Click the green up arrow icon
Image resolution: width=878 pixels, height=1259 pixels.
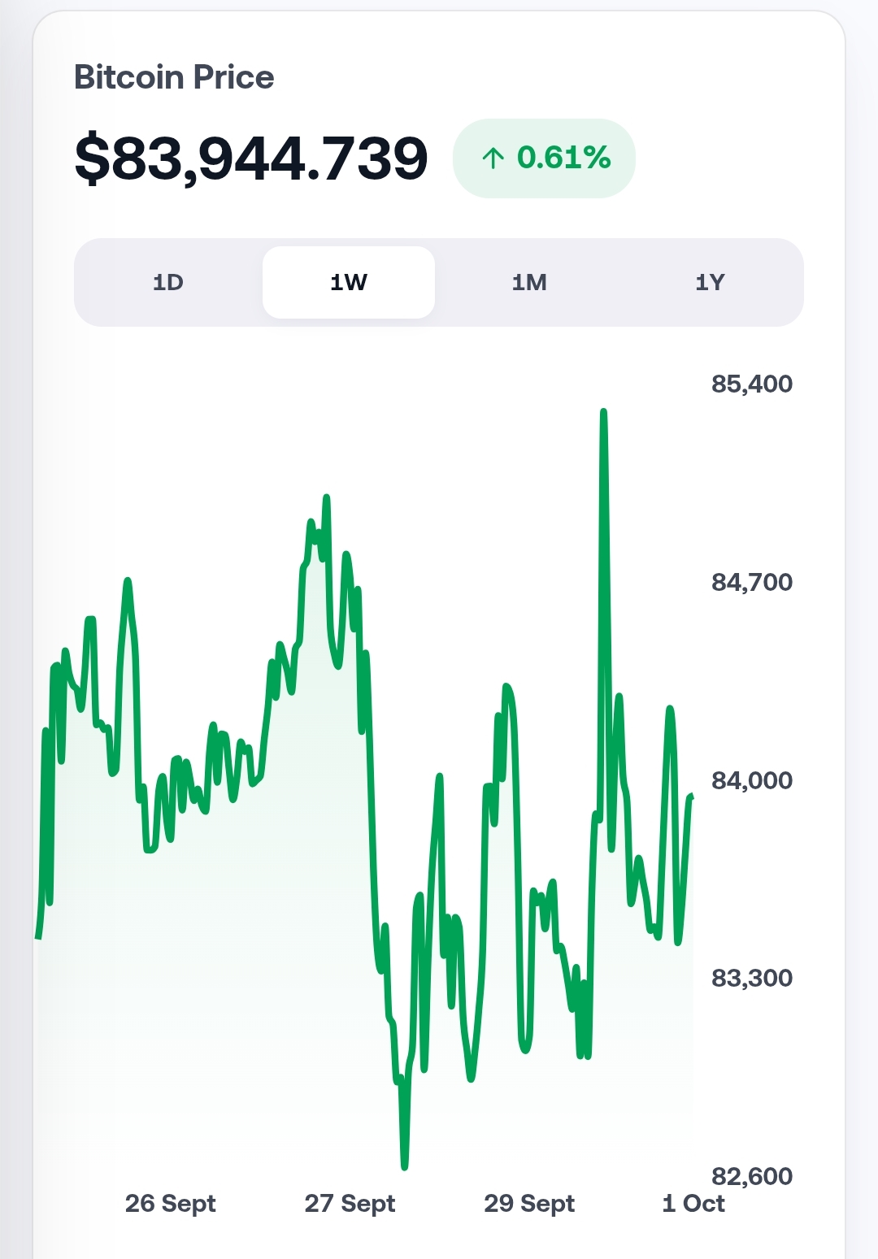tap(493, 158)
